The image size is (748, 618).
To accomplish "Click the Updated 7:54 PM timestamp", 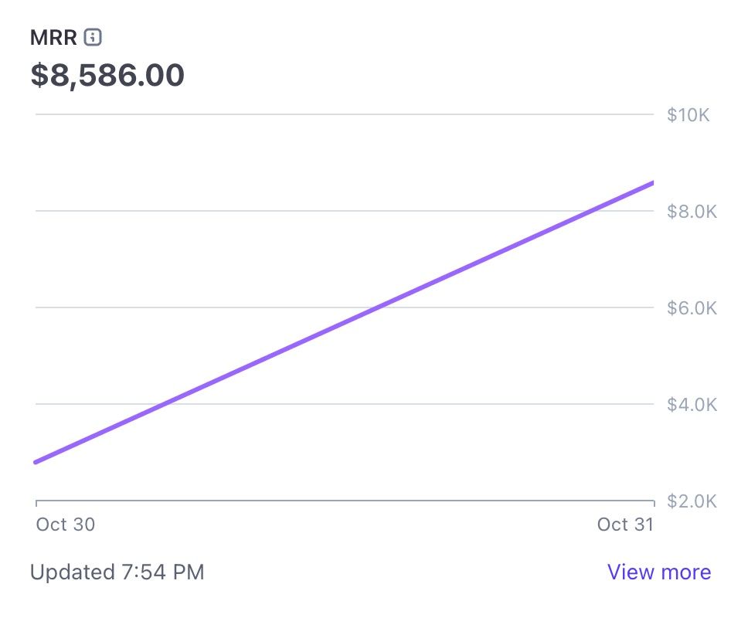I will 117,572.
